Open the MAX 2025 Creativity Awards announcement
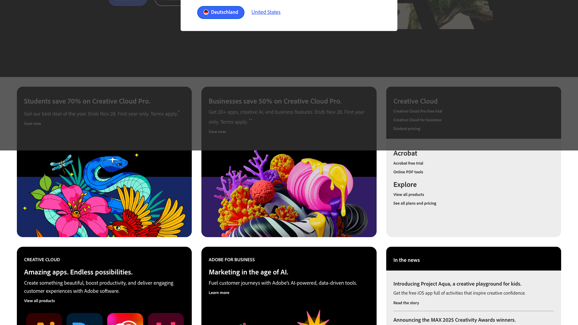 pos(455,320)
